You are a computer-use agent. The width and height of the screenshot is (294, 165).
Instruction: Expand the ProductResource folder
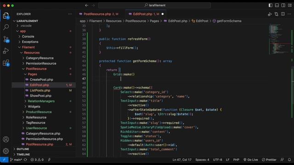pyautogui.click(x=39, y=112)
